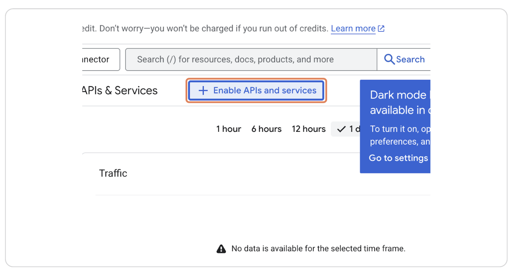The height and width of the screenshot is (270, 510).
Task: Click the search magnifier icon
Action: click(389, 59)
